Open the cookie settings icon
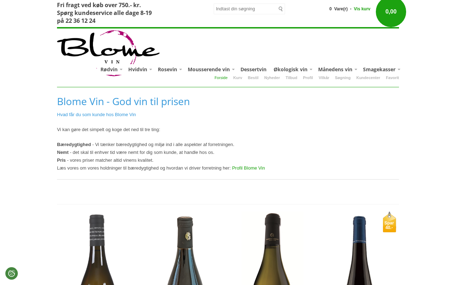 tap(11, 273)
